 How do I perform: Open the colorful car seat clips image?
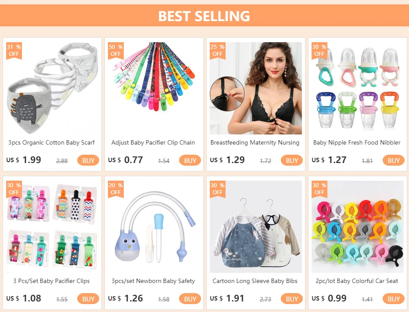point(357,227)
